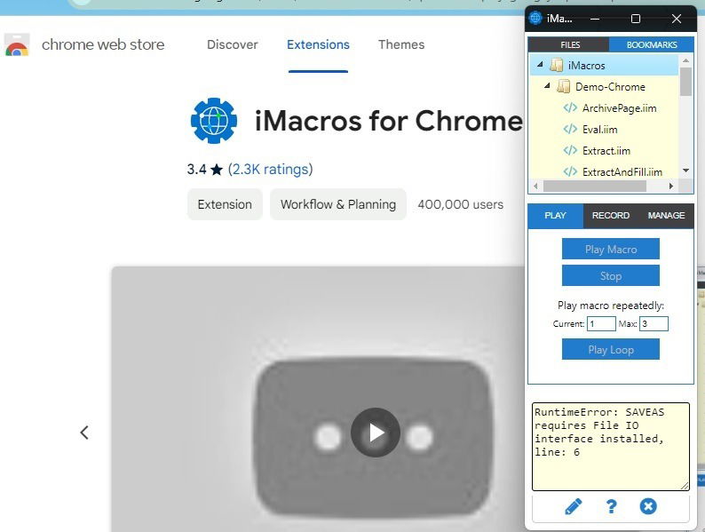Select the iMacros root label

click(586, 65)
